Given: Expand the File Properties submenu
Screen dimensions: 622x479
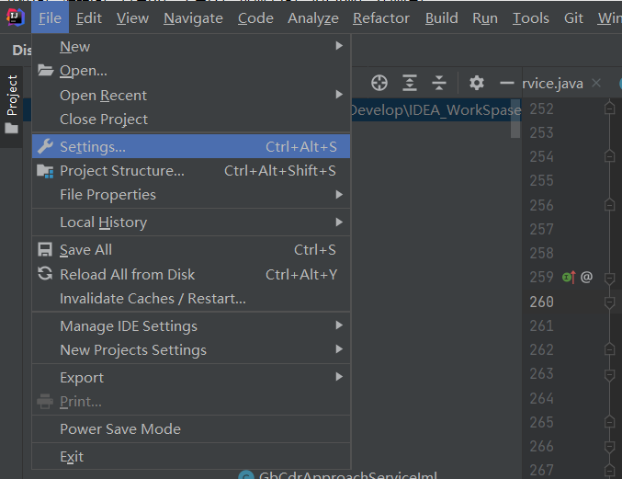Looking at the screenshot, I should pos(191,195).
